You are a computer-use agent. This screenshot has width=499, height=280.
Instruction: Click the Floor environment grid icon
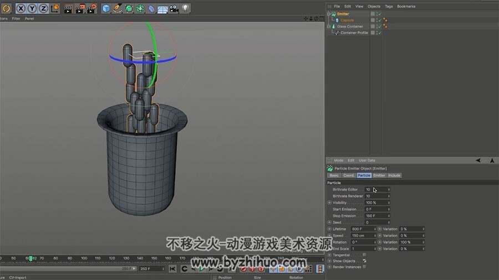(162, 9)
